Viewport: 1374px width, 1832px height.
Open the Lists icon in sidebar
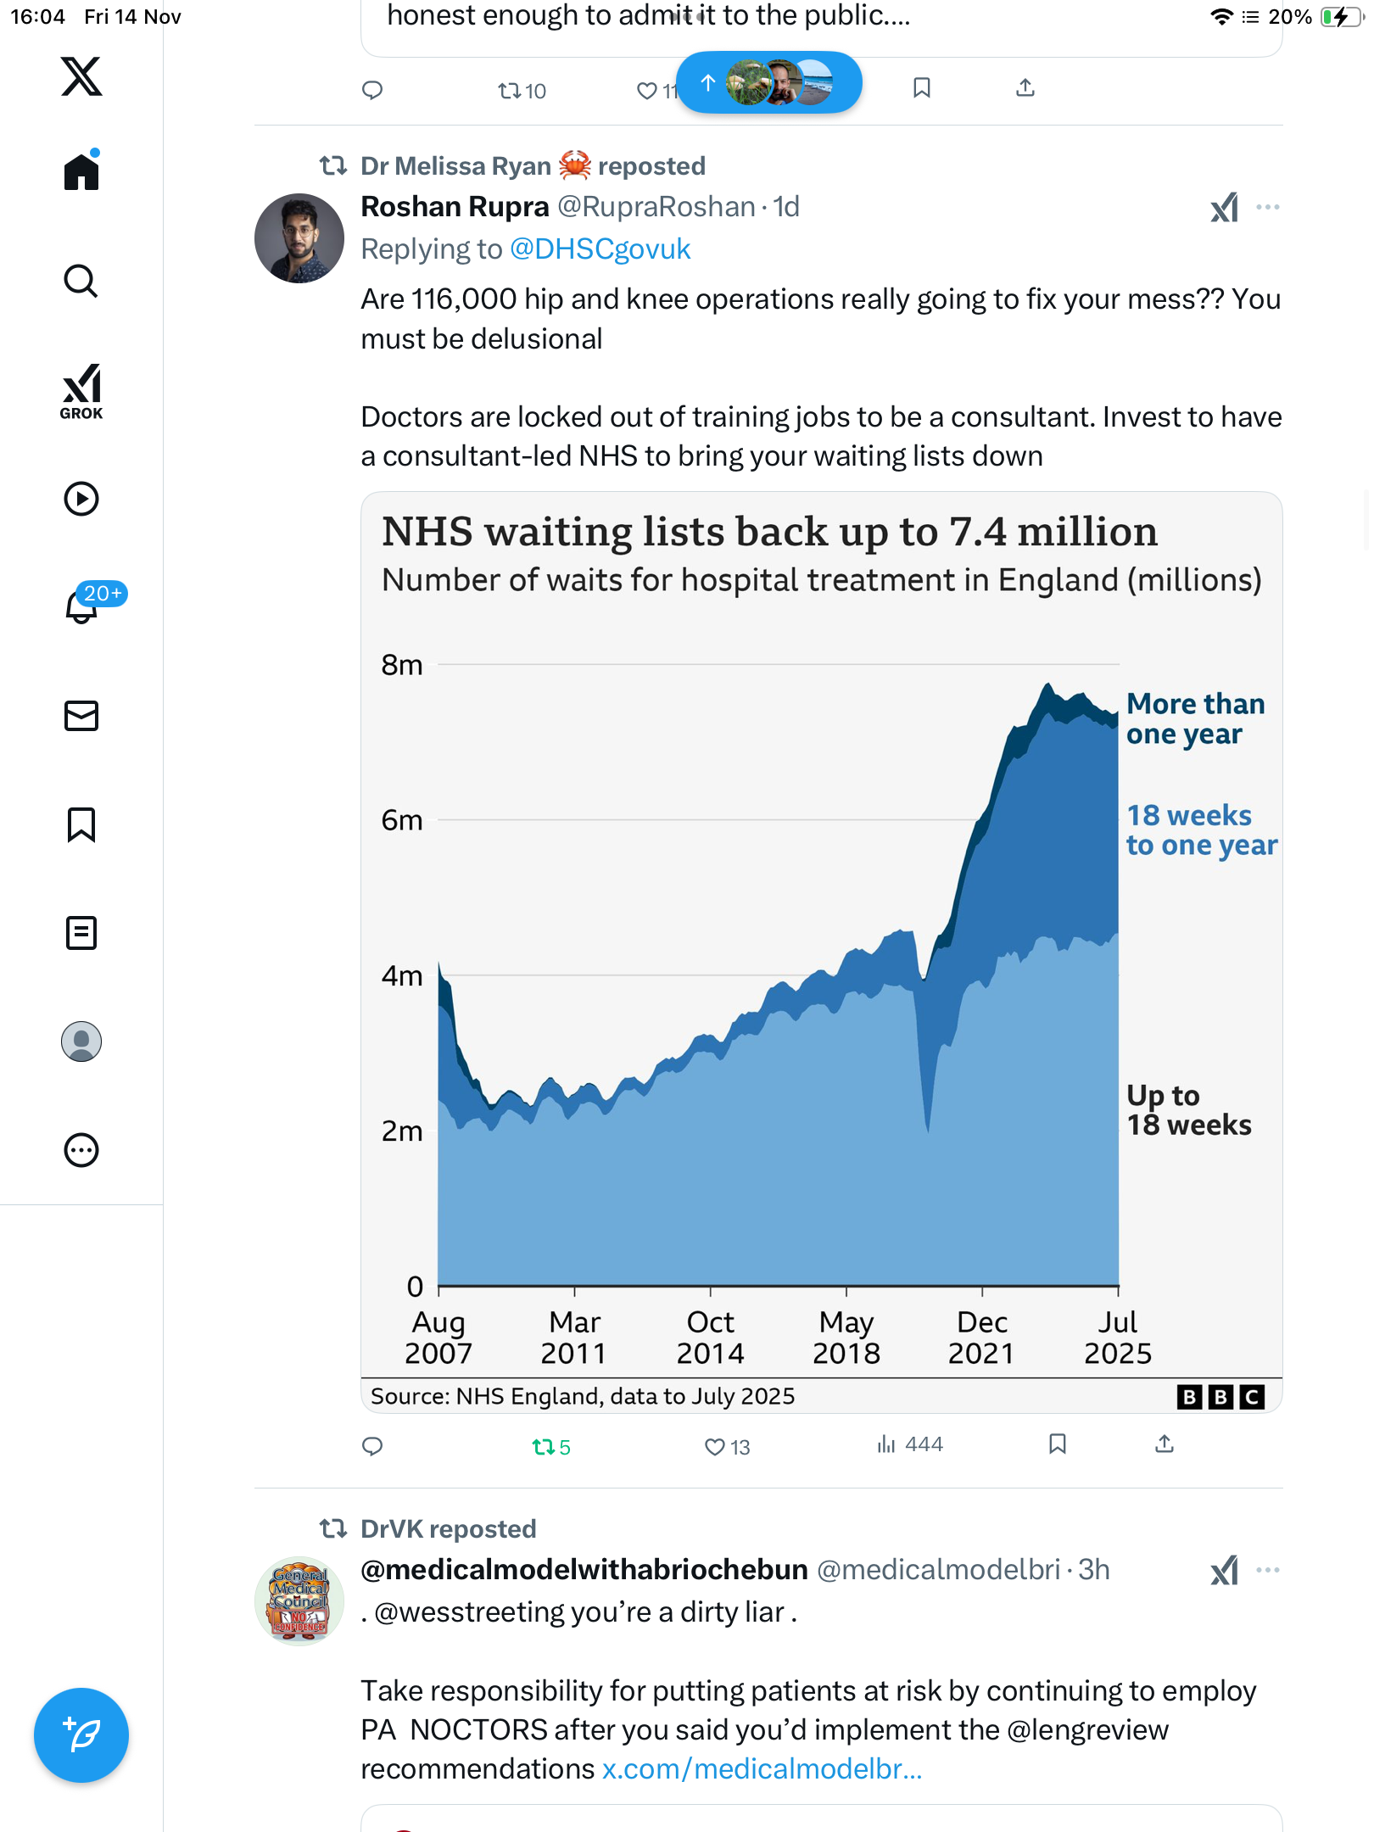81,933
